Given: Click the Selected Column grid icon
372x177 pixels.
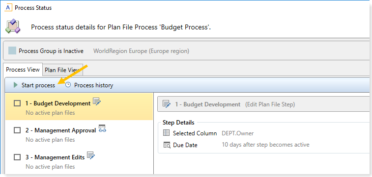Looking at the screenshot, I should [167, 133].
